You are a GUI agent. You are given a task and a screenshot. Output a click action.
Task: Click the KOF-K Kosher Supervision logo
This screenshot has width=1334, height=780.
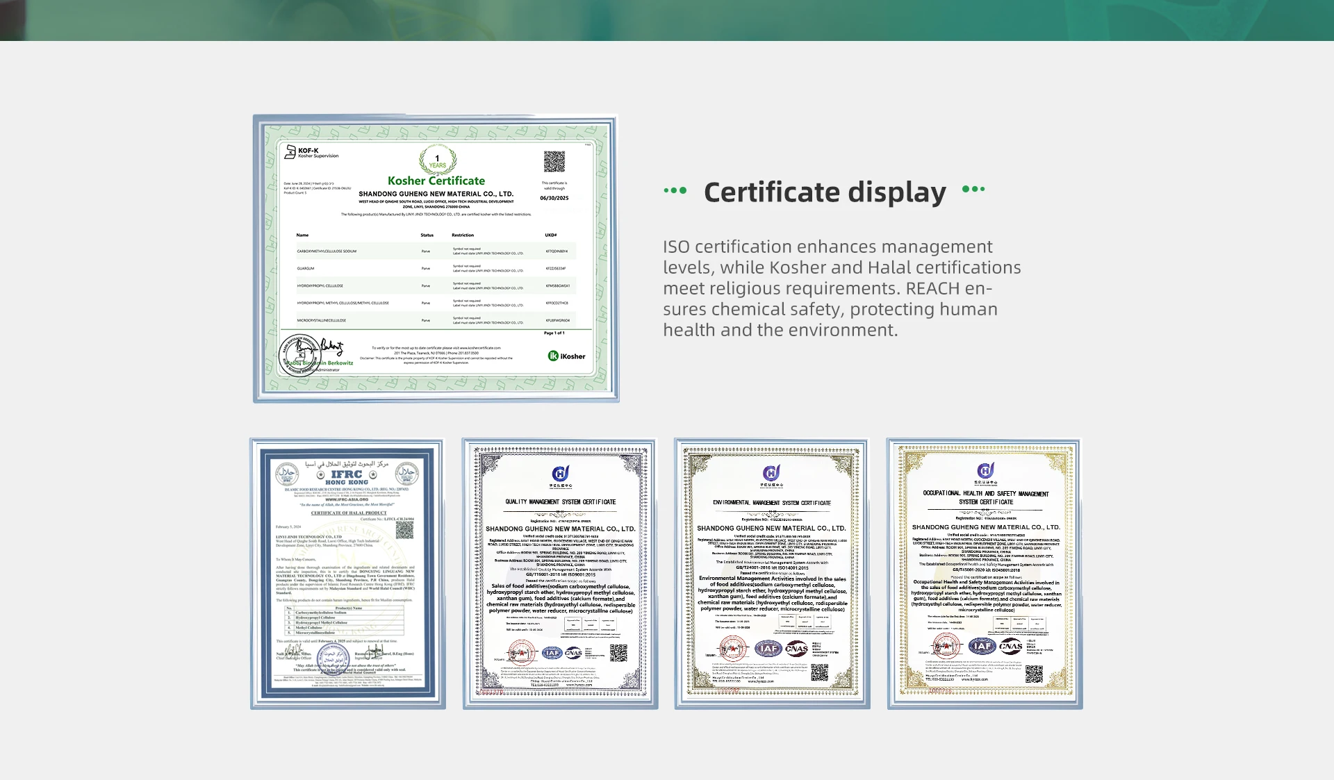311,152
